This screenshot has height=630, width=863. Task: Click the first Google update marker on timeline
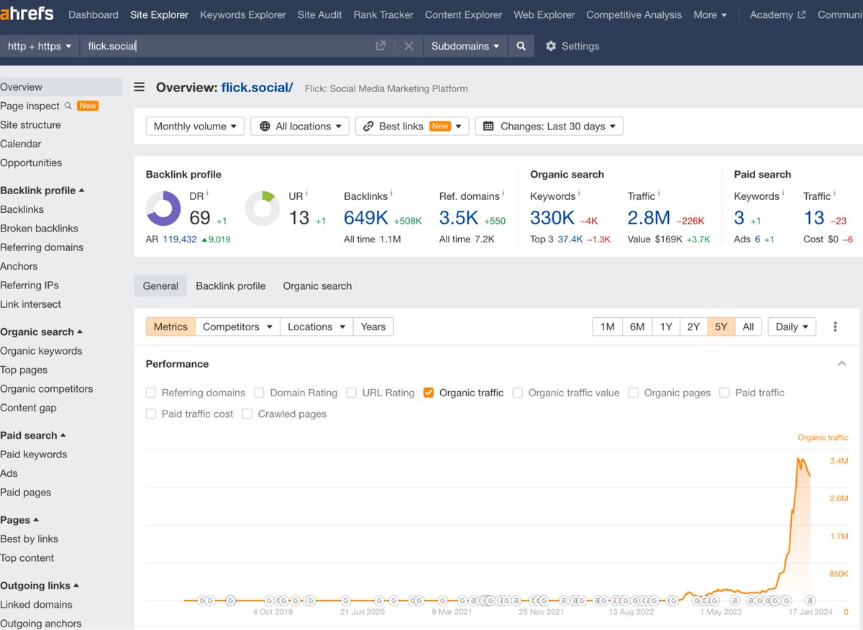point(202,601)
